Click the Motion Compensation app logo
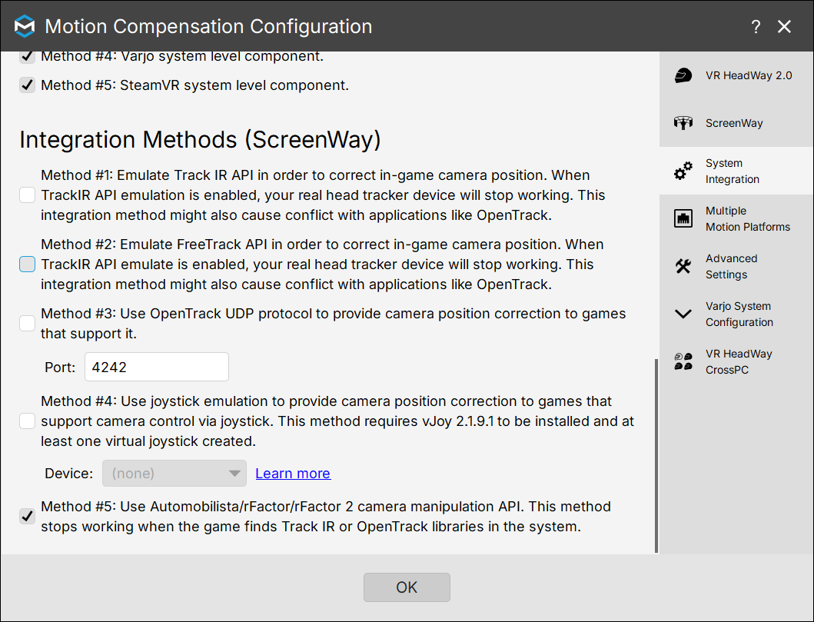Viewport: 814px width, 622px height. pyautogui.click(x=25, y=26)
